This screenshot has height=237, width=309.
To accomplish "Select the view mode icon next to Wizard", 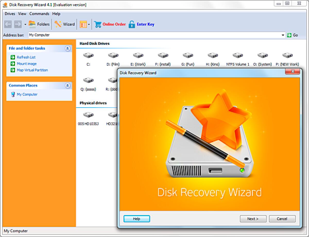I will pyautogui.click(x=84, y=24).
